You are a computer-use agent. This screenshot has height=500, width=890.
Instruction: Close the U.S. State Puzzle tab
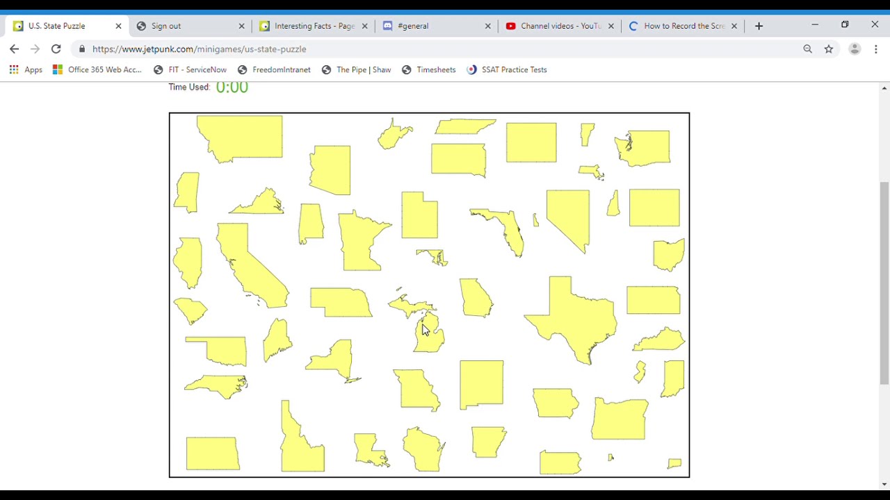coord(118,26)
